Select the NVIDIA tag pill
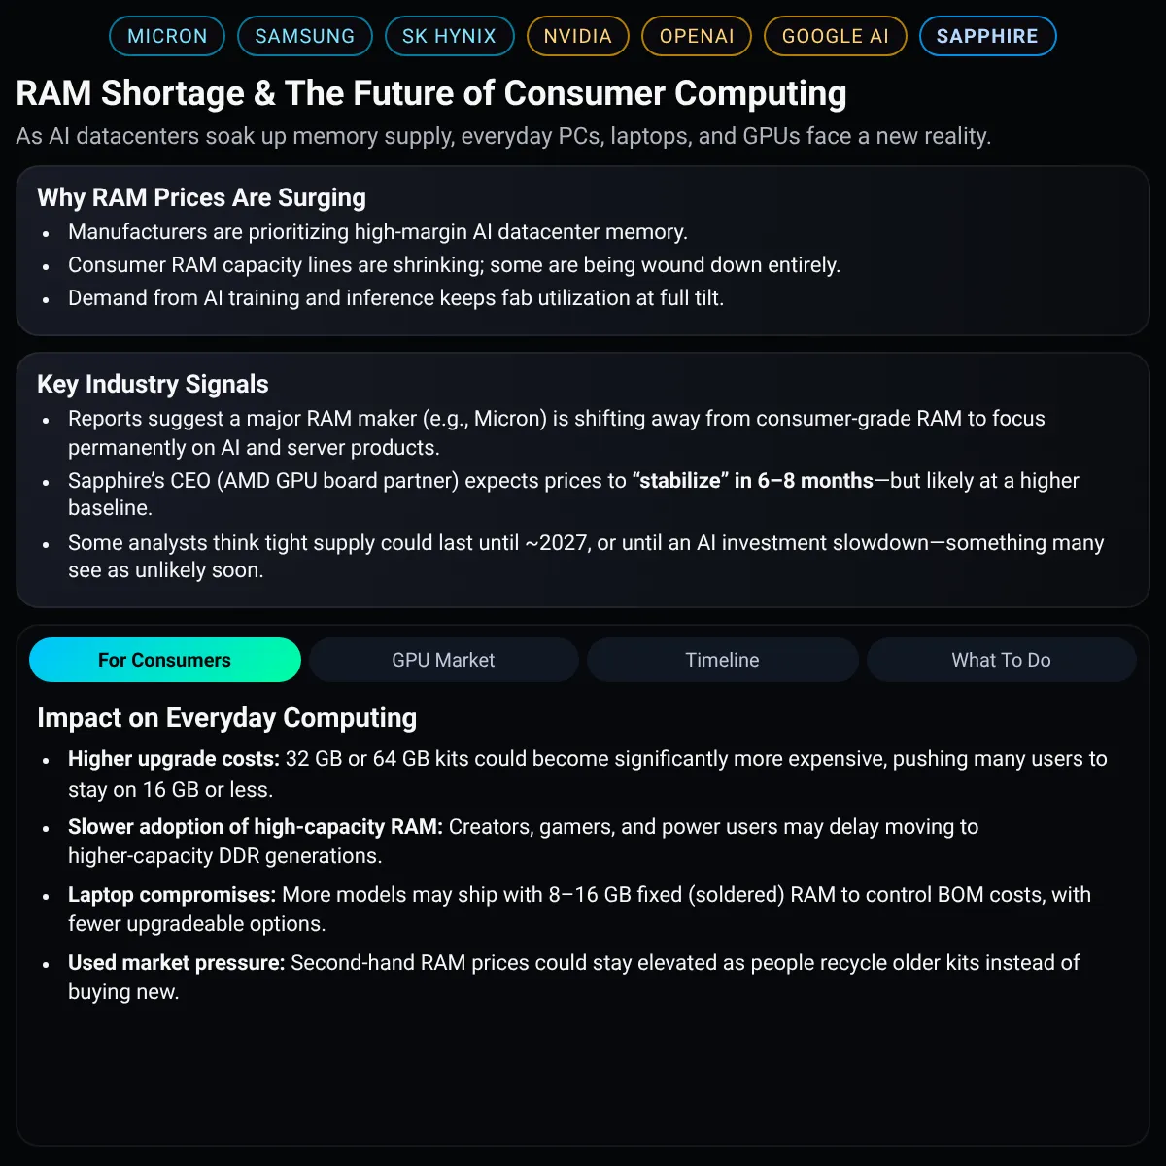The width and height of the screenshot is (1166, 1166). pos(578,36)
